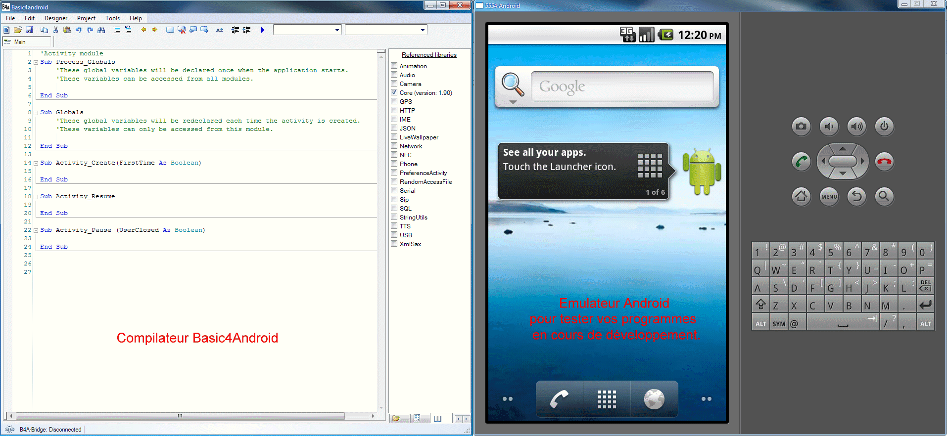The width and height of the screenshot is (947, 436).
Task: Navigate forward with the right yellow arrow
Action: pyautogui.click(x=155, y=30)
